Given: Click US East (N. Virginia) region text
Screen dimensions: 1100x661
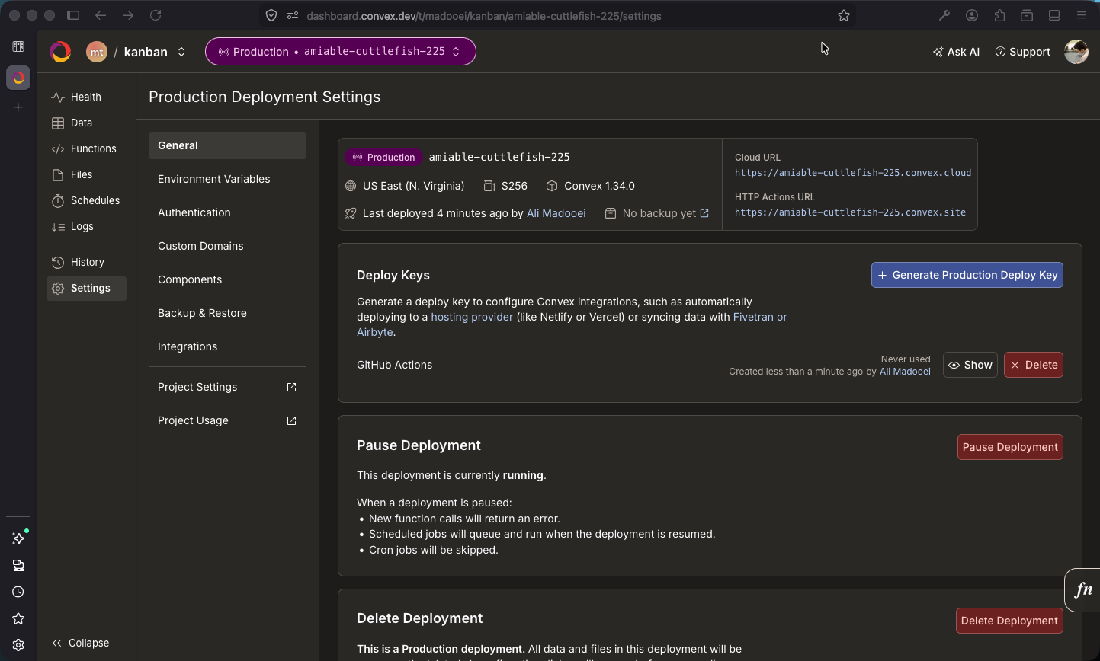Looking at the screenshot, I should pyautogui.click(x=413, y=186).
